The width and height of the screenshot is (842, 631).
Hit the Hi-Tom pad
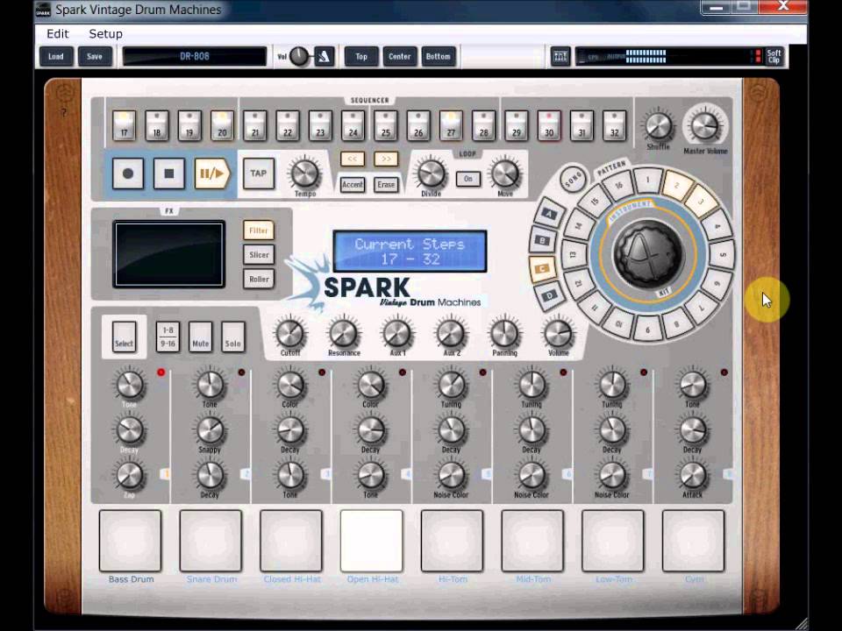pos(453,541)
